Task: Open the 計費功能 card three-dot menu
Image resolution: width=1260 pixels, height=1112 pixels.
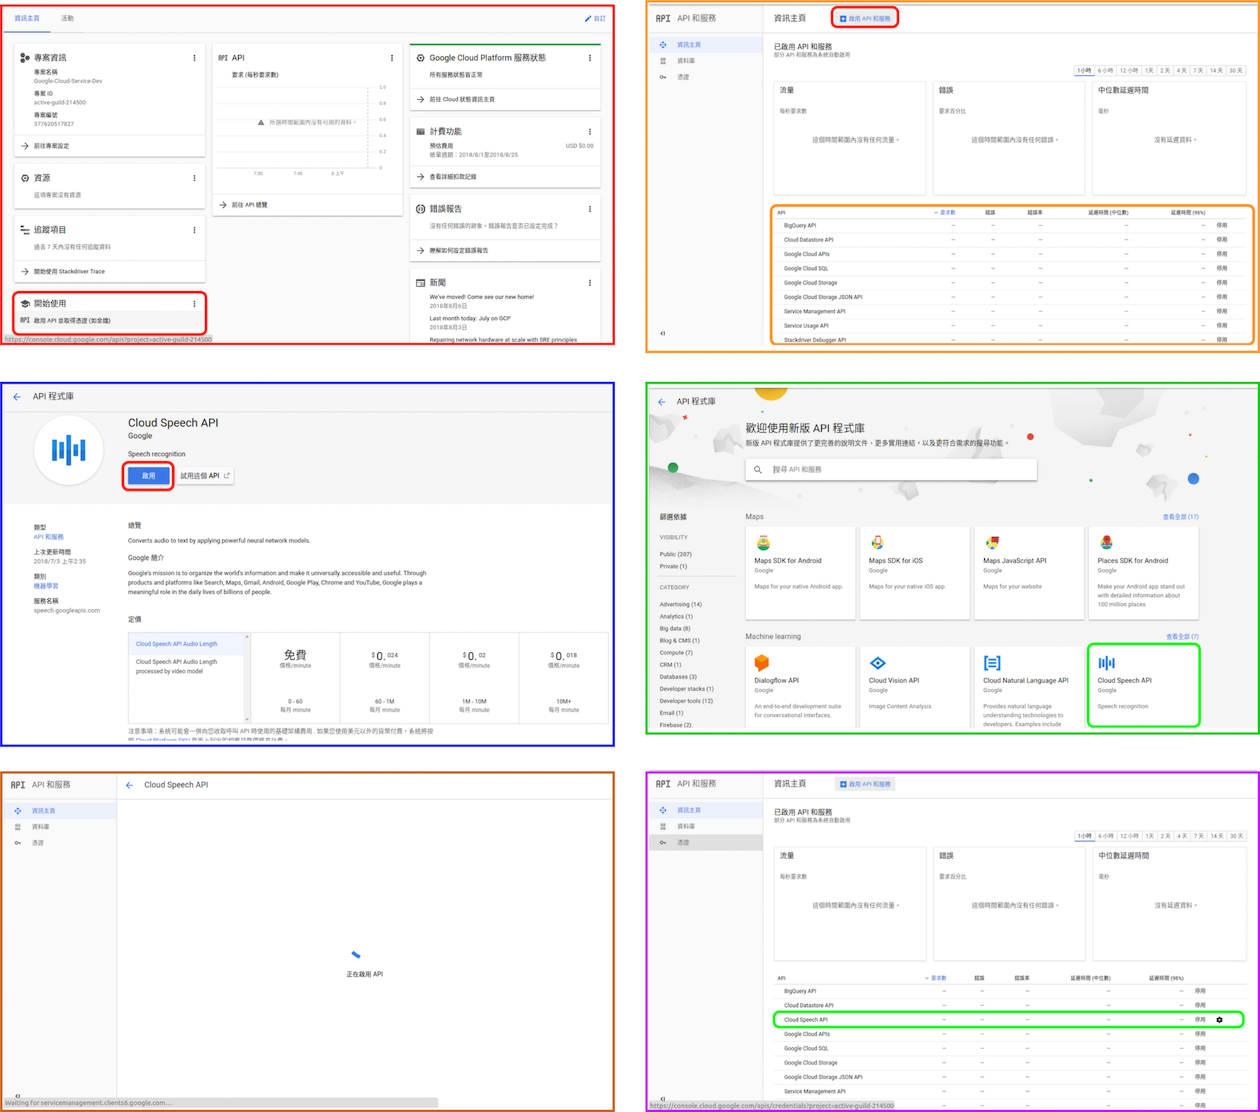Action: click(x=590, y=132)
